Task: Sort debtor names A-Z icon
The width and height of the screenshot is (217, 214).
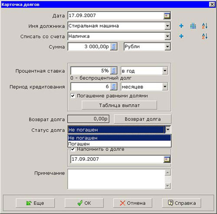Action: (x=205, y=26)
